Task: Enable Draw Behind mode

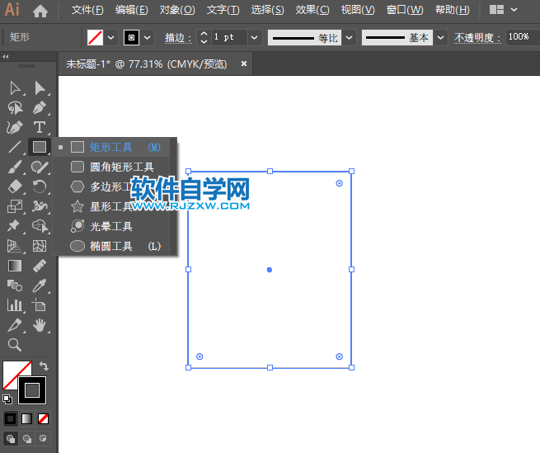Action: (26, 438)
